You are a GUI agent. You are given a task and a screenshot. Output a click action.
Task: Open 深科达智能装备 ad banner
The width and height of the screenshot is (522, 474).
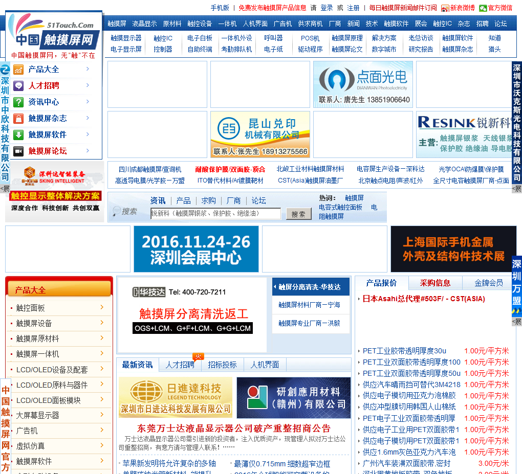(x=55, y=191)
